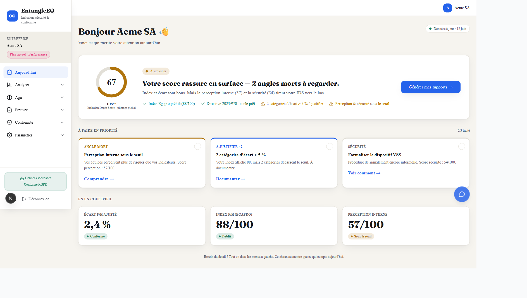The width and height of the screenshot is (527, 298).
Task: Click the 'Bonjour Acme SA' heading
Action: [117, 32]
